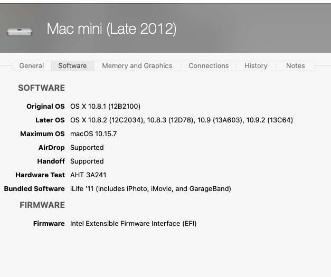Select the Maximum OS value macOS 10.15.7
The image size is (331, 277).
pyautogui.click(x=93, y=134)
